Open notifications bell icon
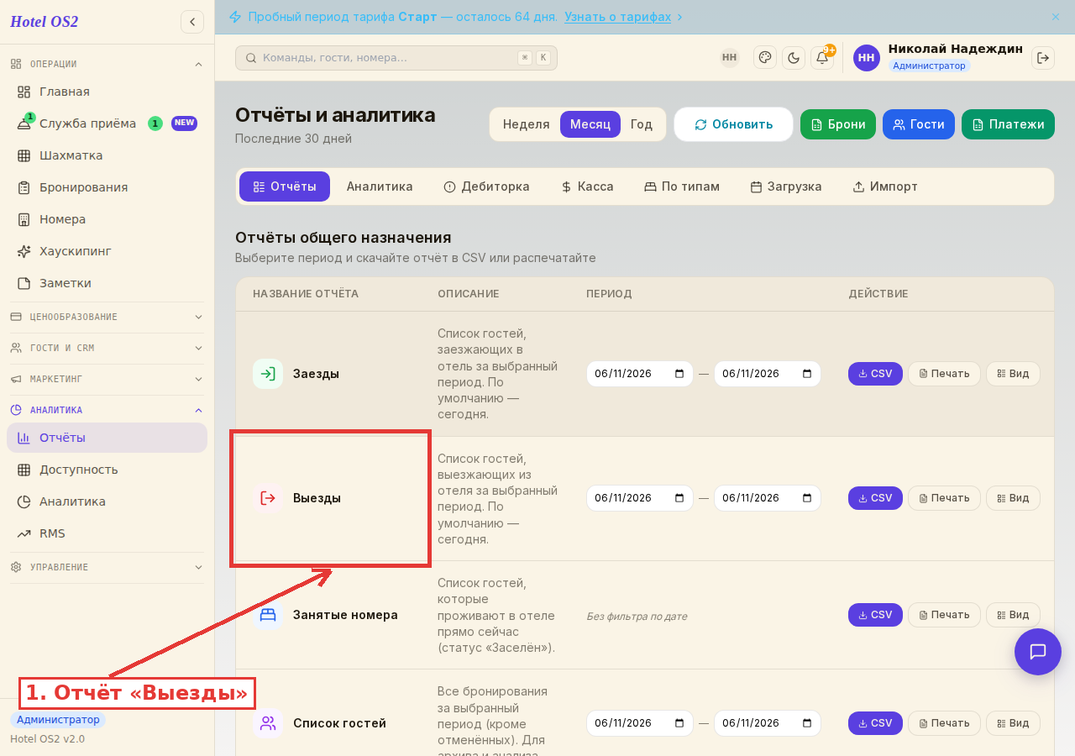This screenshot has width=1075, height=756. 822,58
